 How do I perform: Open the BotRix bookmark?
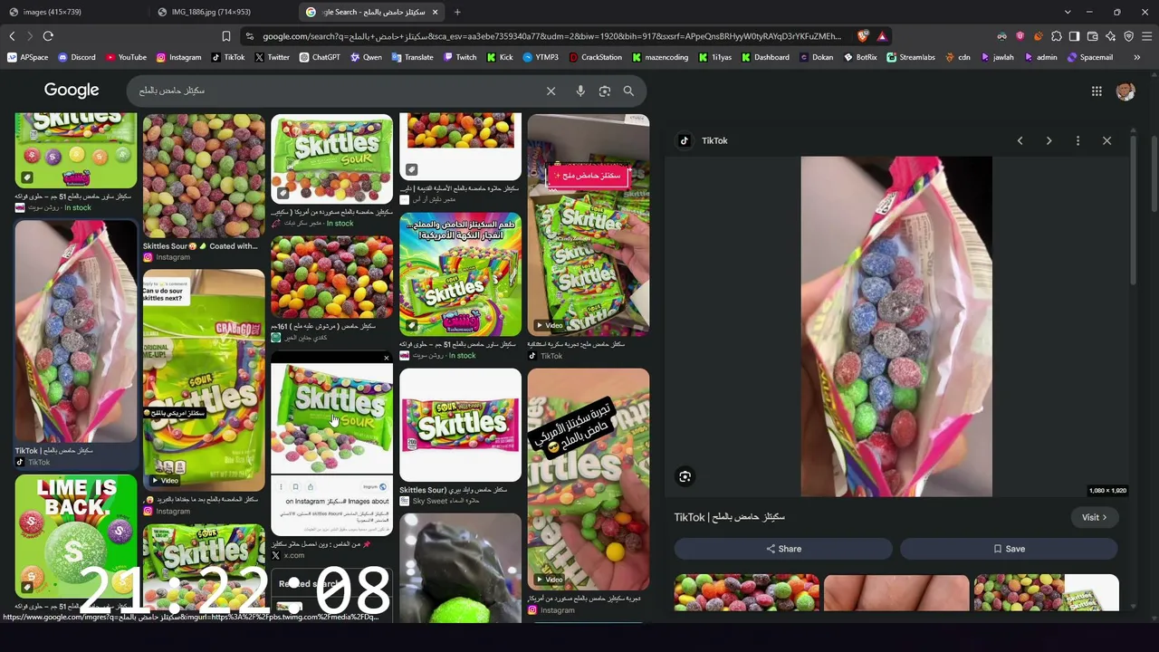pyautogui.click(x=860, y=57)
